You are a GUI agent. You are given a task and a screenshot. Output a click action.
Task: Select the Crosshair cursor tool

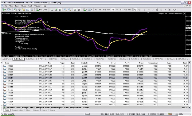coord(139,10)
